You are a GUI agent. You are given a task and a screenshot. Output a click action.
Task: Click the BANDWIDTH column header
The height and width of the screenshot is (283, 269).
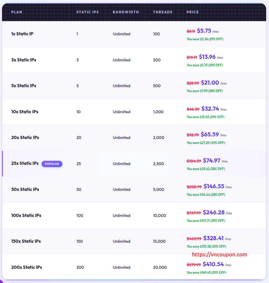[x=126, y=12]
